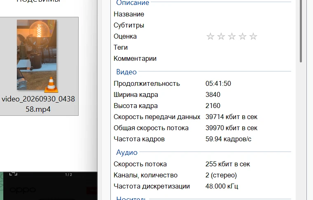Click the Высота кадра label
Viewport: 313px width, 200px height.
(x=135, y=106)
